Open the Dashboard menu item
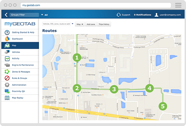Viewport: 186px width, 126px height. (20, 39)
